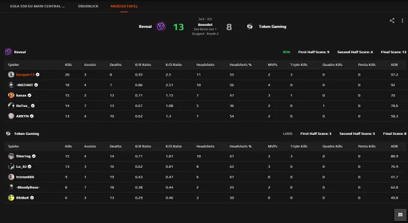Click Lo_0J's avatar

(x=11, y=166)
